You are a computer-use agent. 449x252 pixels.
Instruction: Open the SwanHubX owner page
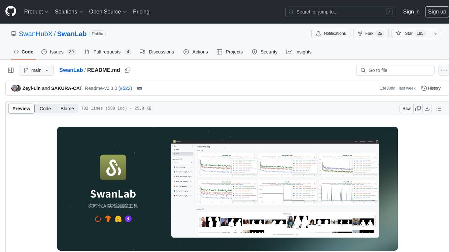point(36,34)
